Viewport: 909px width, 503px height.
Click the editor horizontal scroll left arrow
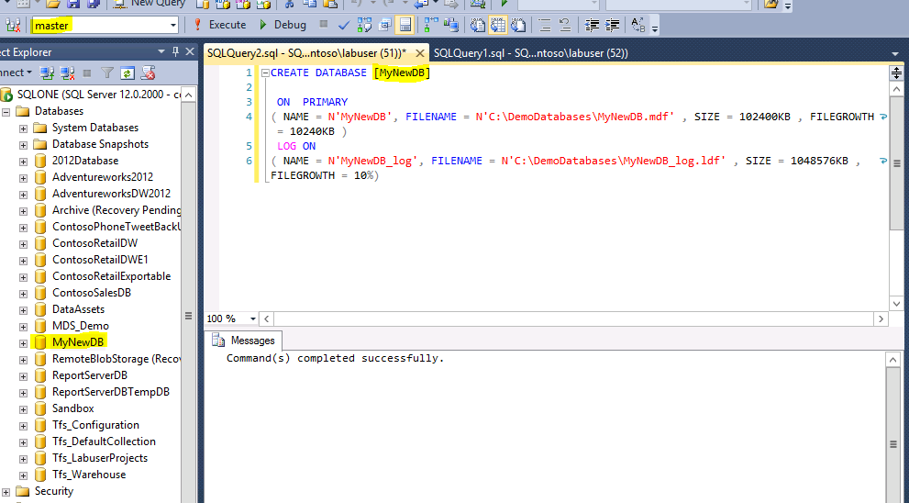tap(267, 319)
